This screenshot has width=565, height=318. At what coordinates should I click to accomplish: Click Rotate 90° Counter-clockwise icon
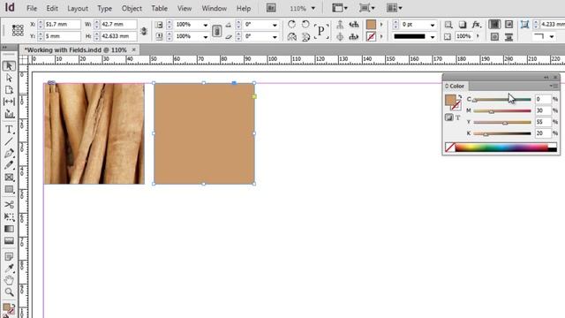[x=305, y=24]
